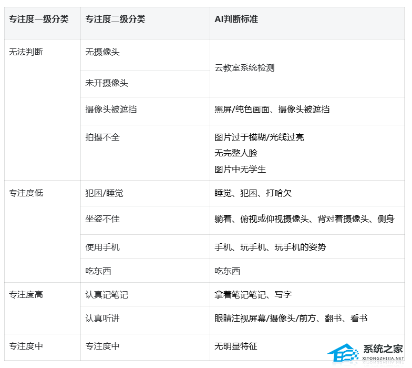Select the 黑屏/纯色画面 criteria cell
412x368 pixels.
tap(272, 110)
